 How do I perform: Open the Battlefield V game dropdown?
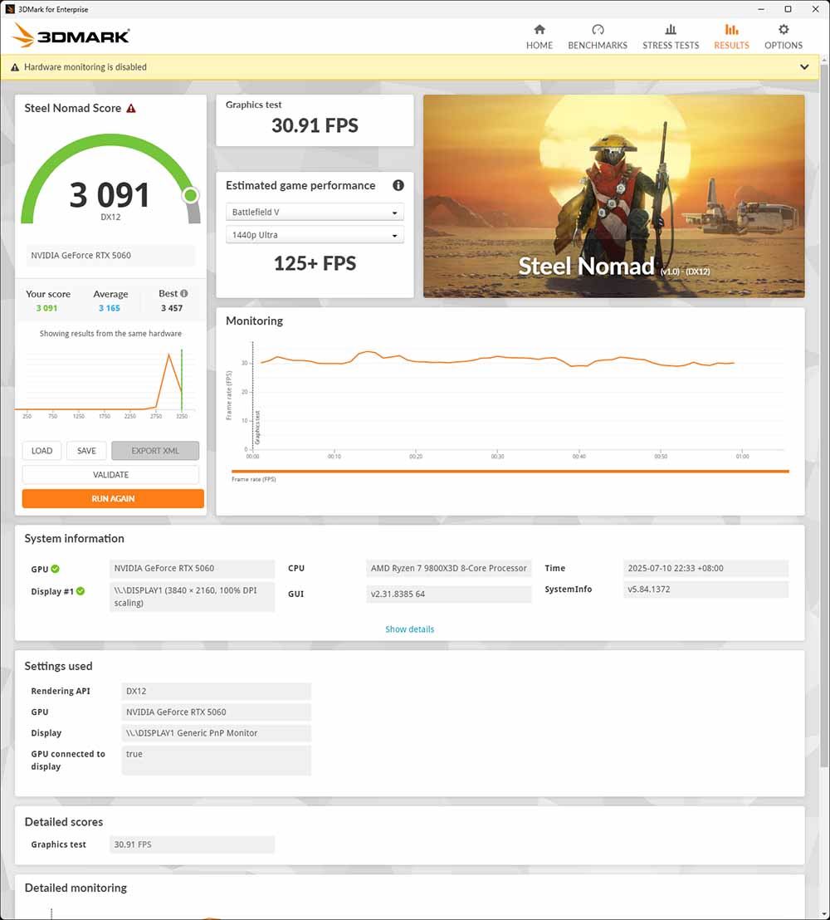[315, 213]
